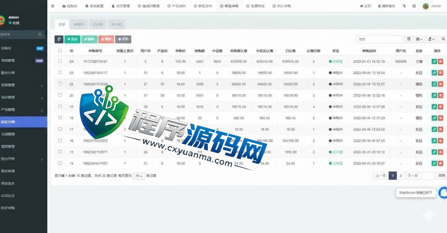Check the box for row ID 16
Image resolution: width=447 pixels, height=233 pixels.
coord(60,140)
